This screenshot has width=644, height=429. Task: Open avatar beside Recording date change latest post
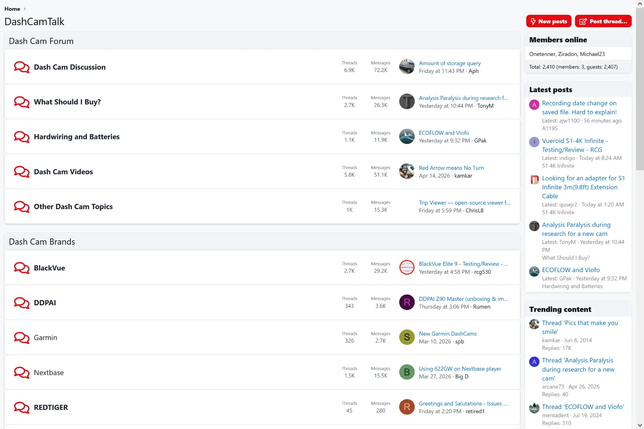coord(534,105)
